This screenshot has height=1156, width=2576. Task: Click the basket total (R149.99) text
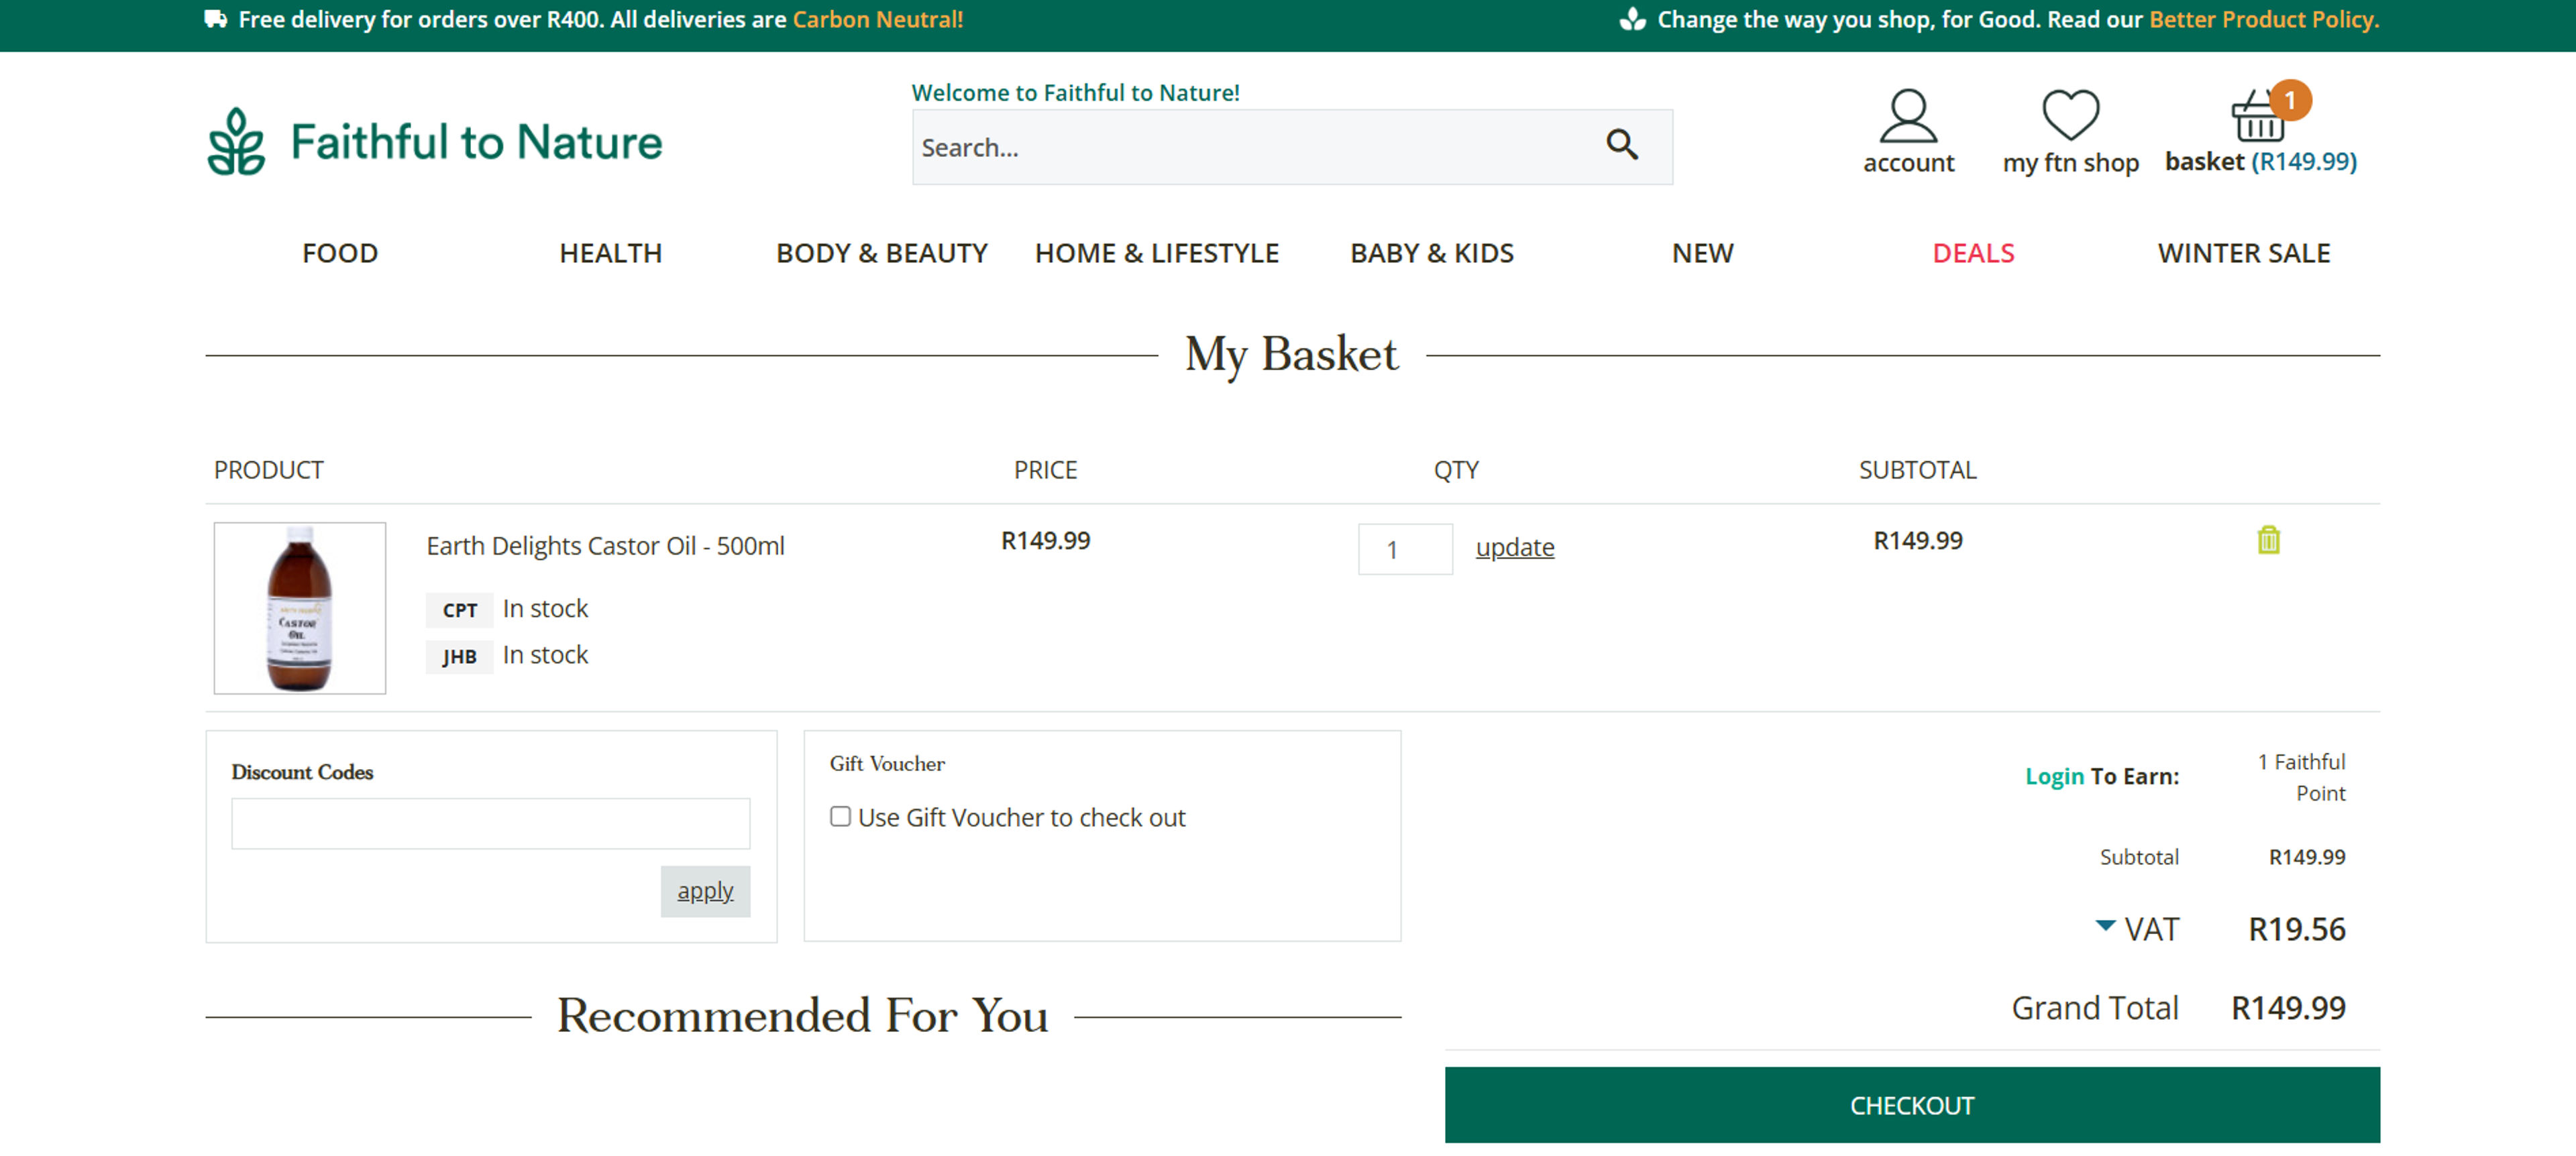(2303, 162)
